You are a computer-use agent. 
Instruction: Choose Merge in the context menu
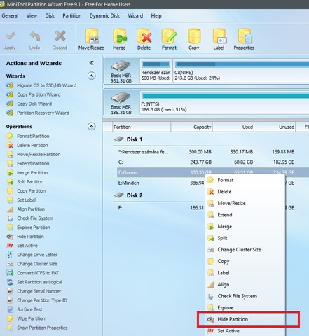coord(245,227)
